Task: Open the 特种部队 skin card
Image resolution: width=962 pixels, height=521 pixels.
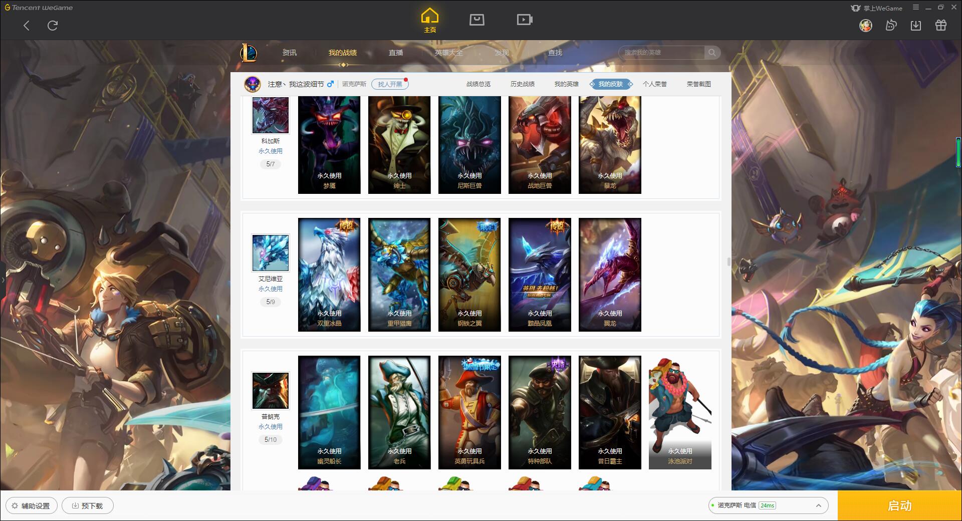Action: pyautogui.click(x=540, y=412)
